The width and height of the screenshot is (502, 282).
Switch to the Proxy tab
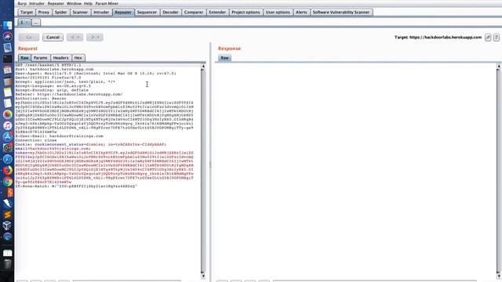click(x=44, y=13)
